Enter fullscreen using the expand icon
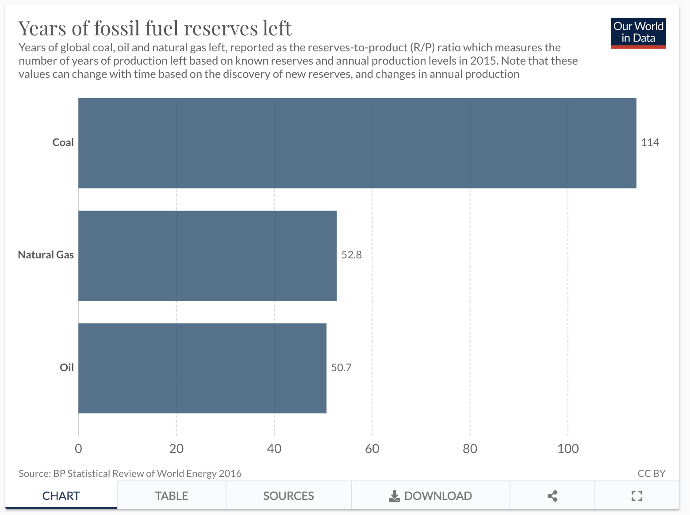Screen dimensions: 690x515 [636, 496]
